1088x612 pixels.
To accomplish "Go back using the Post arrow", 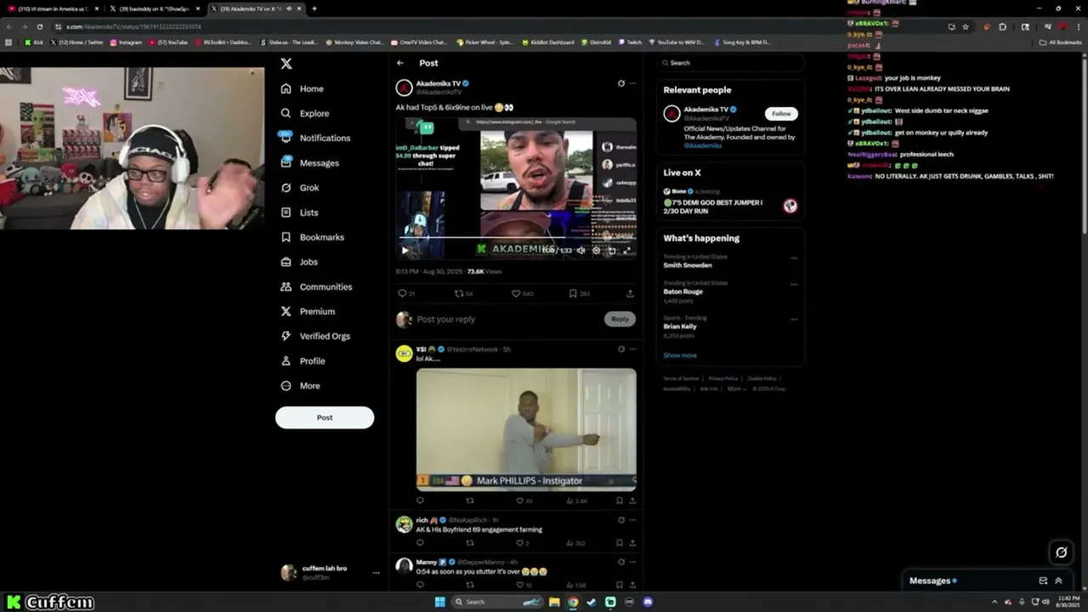I will [400, 63].
